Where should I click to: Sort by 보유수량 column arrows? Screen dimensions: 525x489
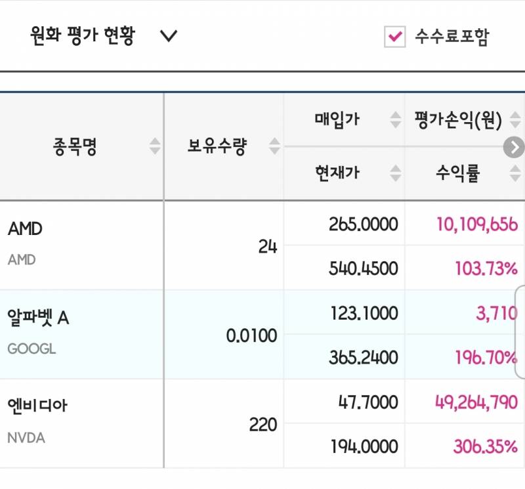pos(274,146)
